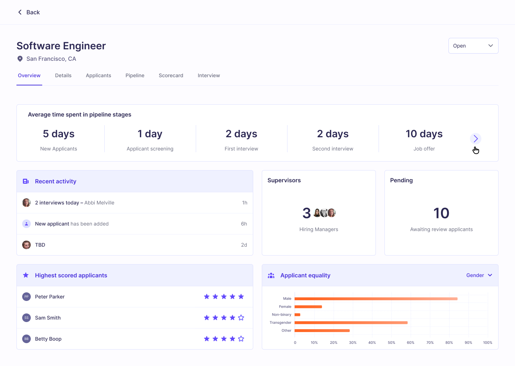
Task: Click the Back link at top left
Action: click(33, 12)
